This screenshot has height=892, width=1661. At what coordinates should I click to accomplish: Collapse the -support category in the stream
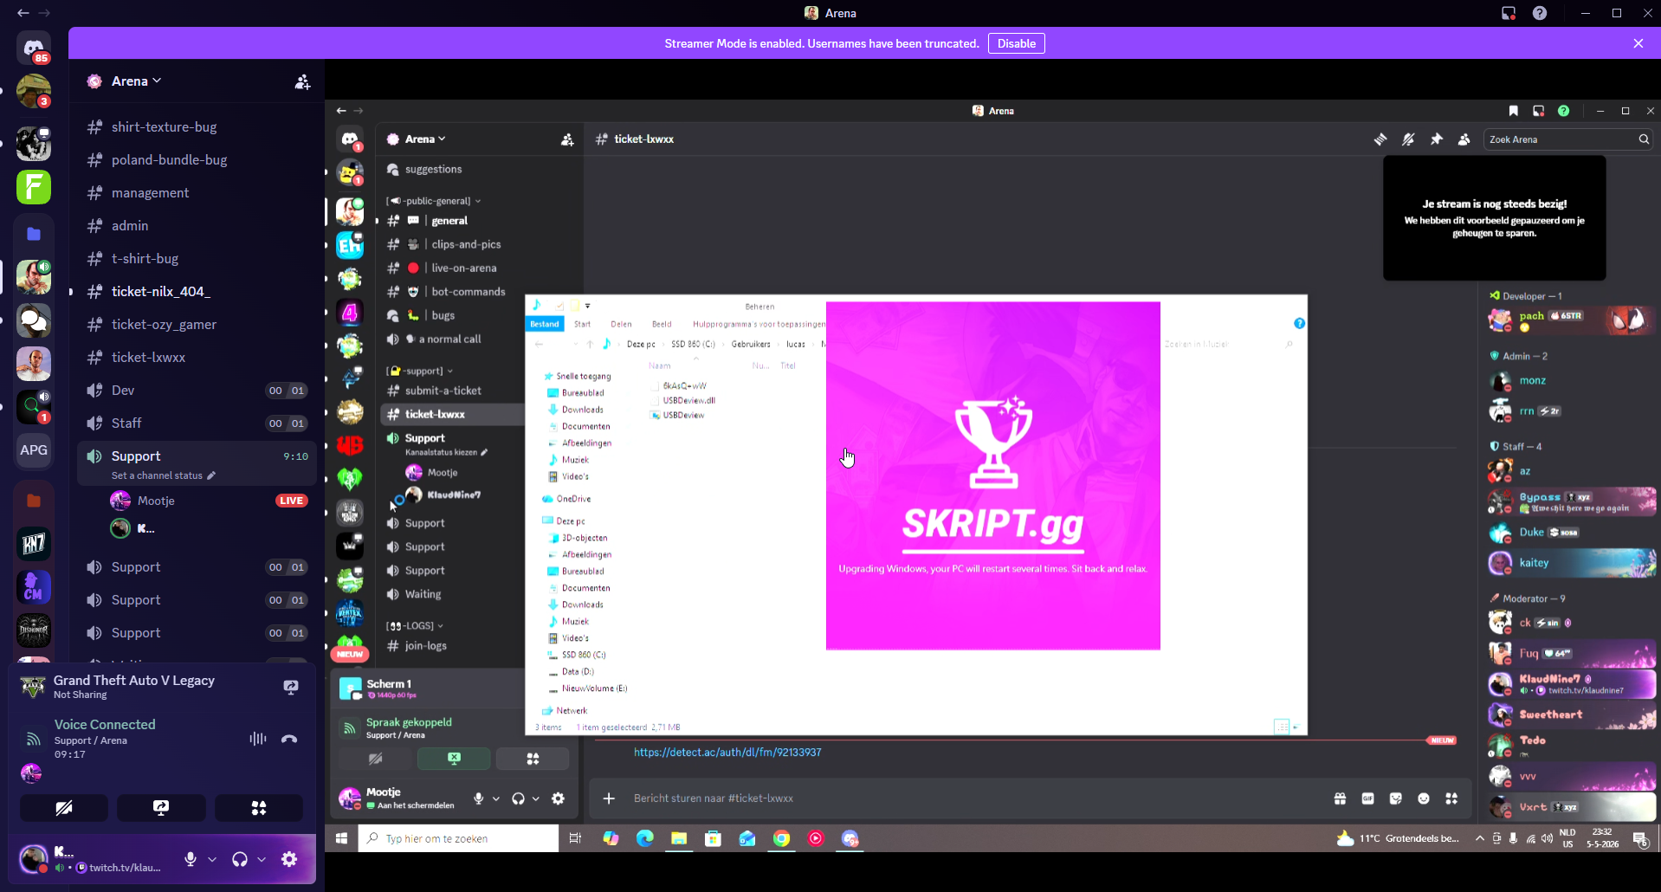pyautogui.click(x=419, y=371)
